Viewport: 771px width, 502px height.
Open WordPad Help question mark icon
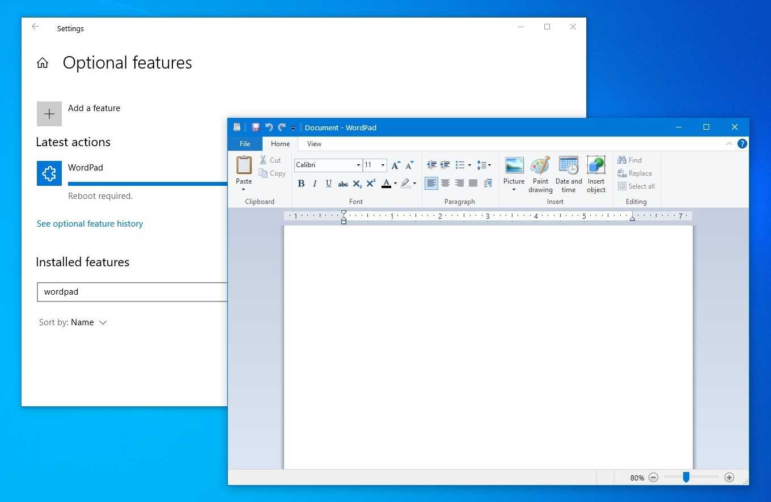[x=742, y=144]
